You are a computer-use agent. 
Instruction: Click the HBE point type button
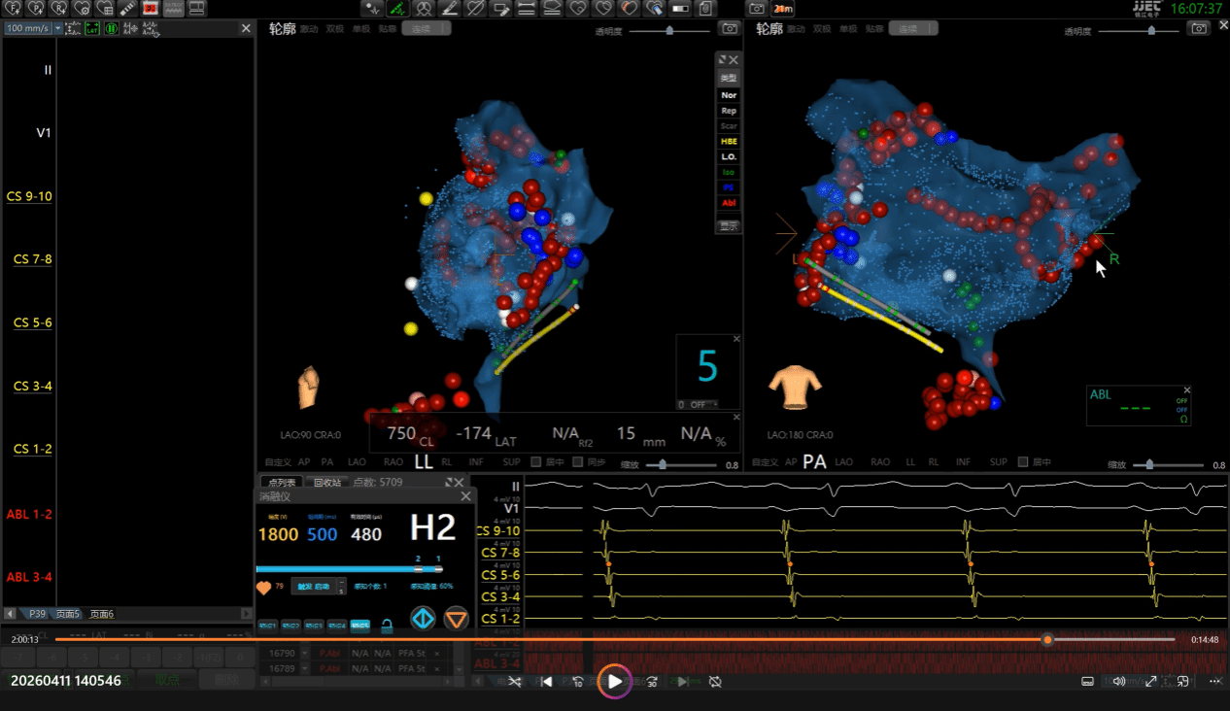(x=729, y=141)
